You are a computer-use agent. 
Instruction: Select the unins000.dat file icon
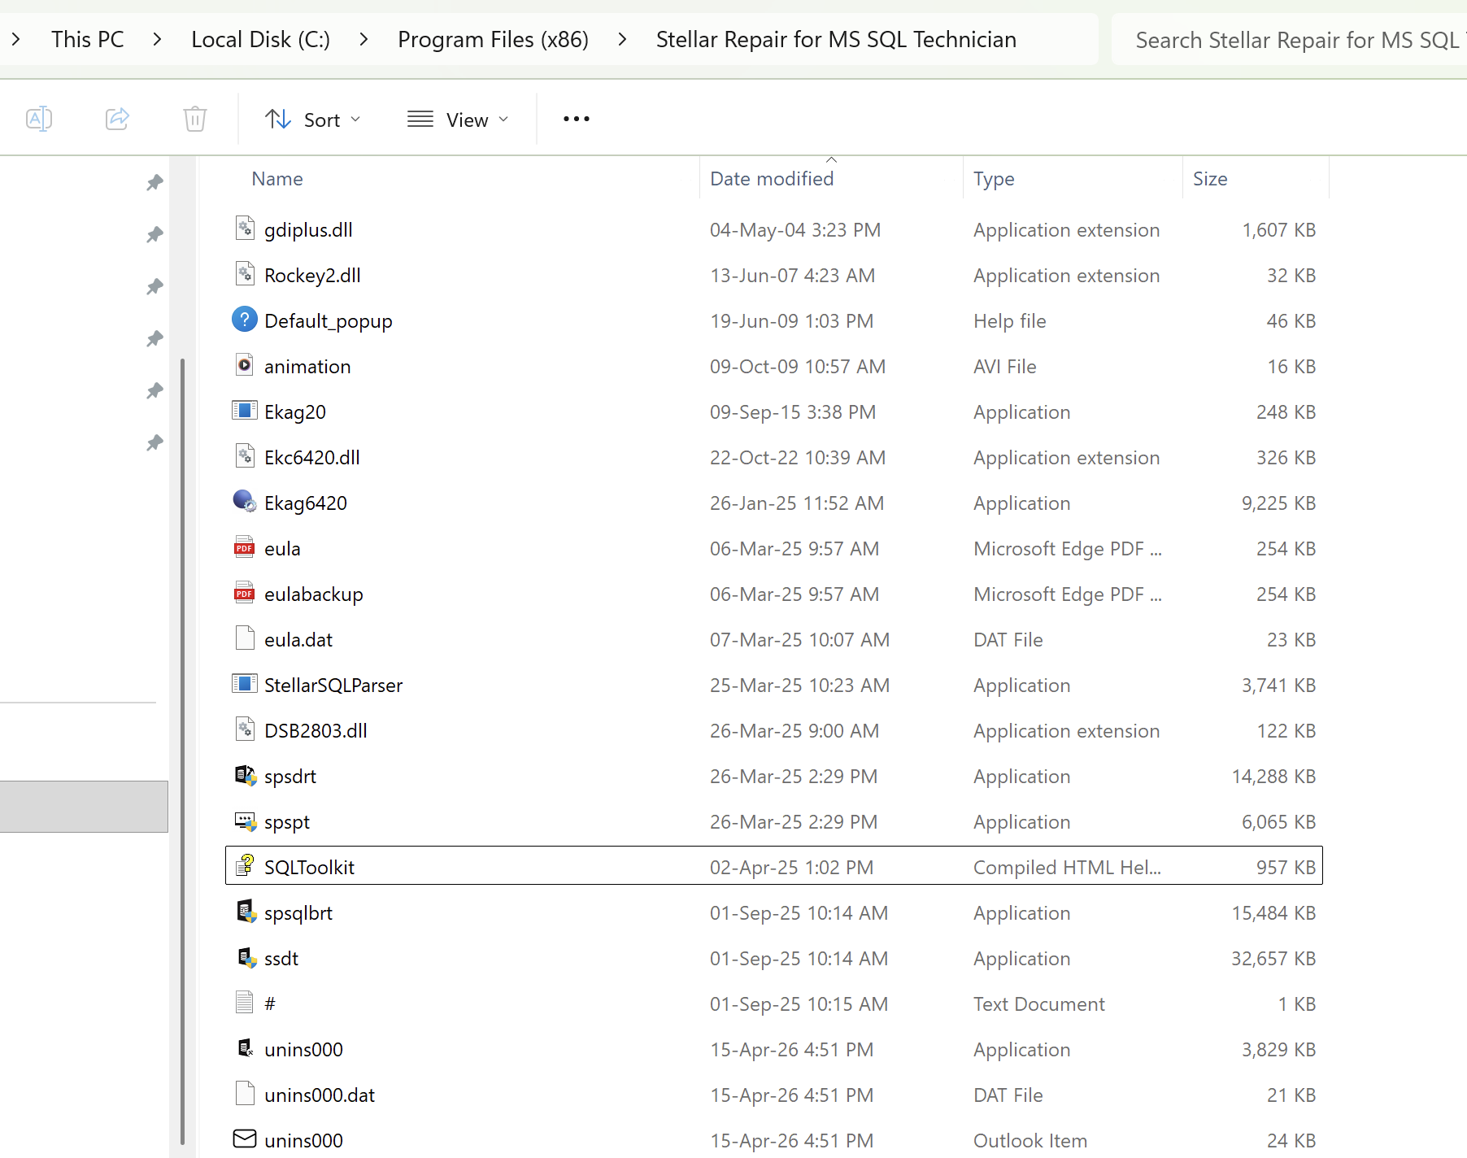tap(245, 1094)
